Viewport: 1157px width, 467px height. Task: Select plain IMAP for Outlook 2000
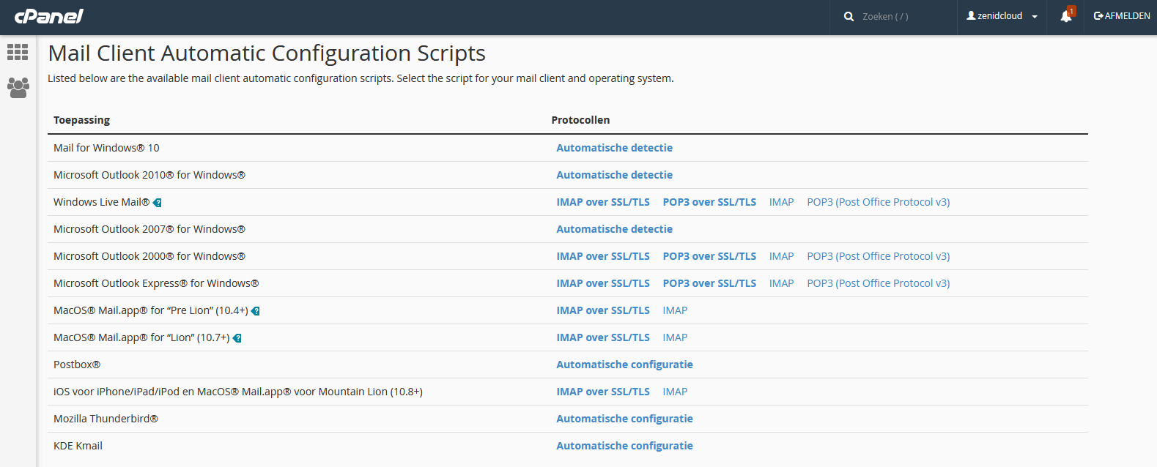(781, 256)
